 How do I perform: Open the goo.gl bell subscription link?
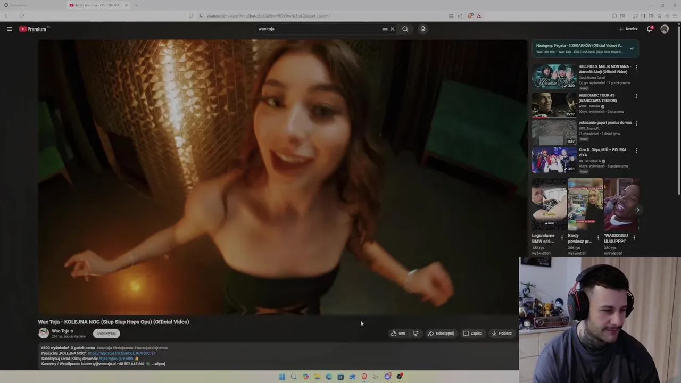[x=116, y=359]
